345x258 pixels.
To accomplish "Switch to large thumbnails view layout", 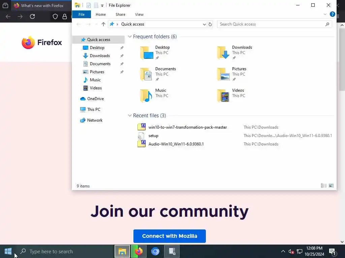I will [331, 186].
